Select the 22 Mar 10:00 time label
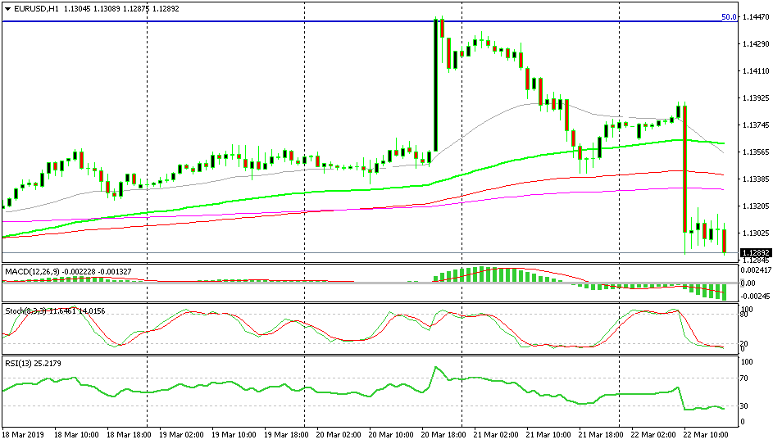773x444 pixels. pos(706,435)
